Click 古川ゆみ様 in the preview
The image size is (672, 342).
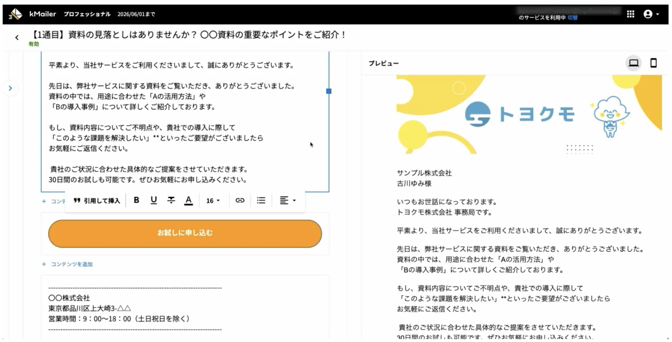414,183
